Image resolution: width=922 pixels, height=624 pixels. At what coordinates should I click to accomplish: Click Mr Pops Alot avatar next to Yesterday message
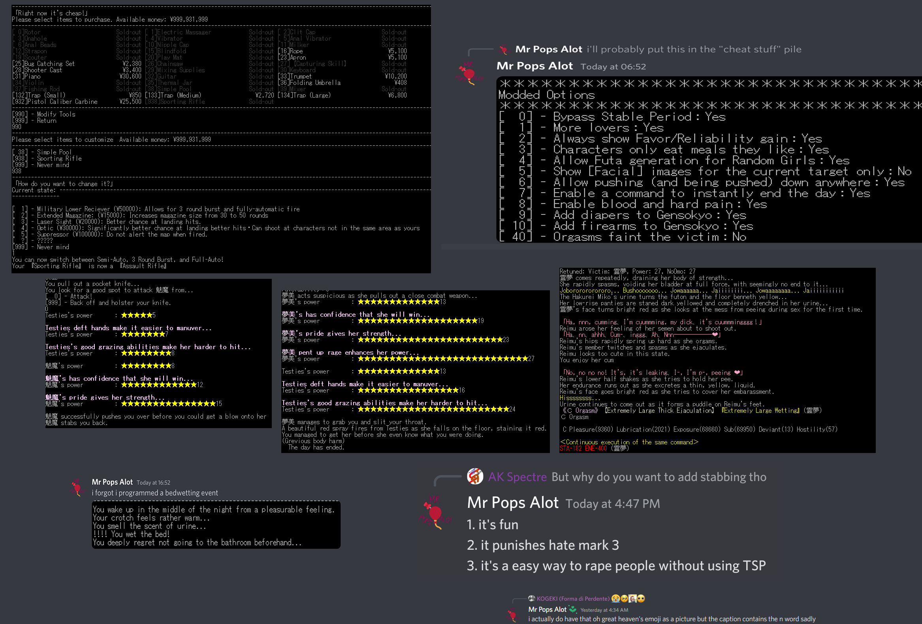tap(513, 615)
